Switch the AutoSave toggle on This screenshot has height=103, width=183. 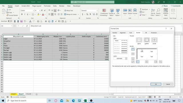point(10,21)
